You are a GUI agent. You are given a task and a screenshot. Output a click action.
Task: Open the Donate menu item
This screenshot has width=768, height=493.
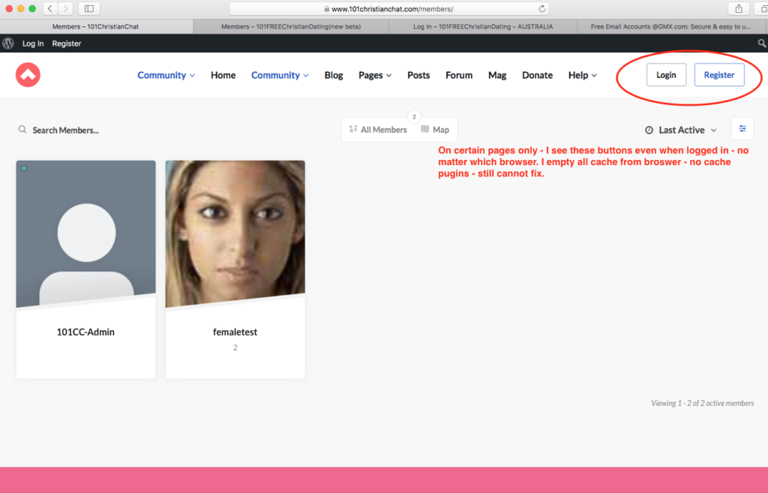[537, 75]
